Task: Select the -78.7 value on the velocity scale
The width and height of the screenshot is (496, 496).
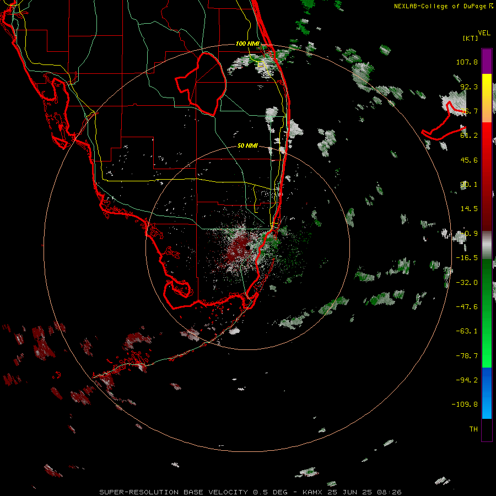Action: click(467, 356)
